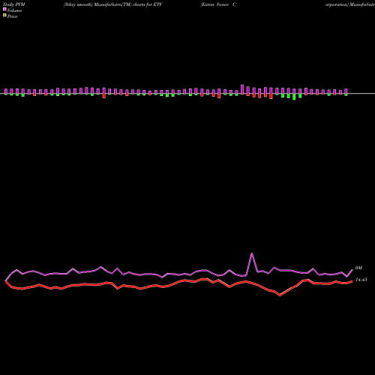Viewport: 375px width, 375px height.
Task: Click the Price legend color swatch
Action: tap(4, 15)
